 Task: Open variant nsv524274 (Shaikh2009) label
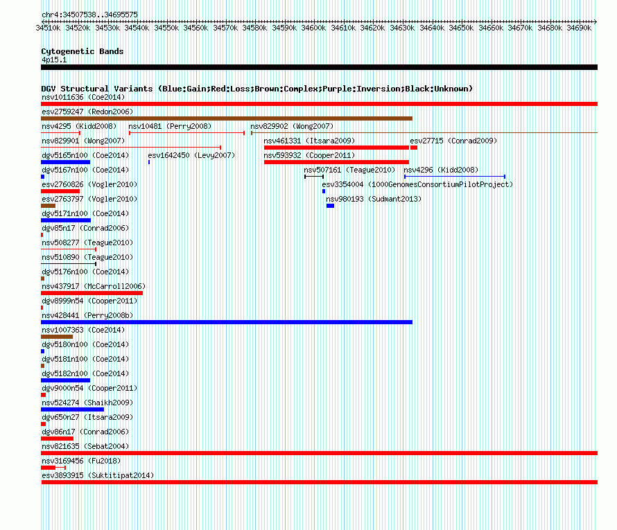pyautogui.click(x=87, y=403)
